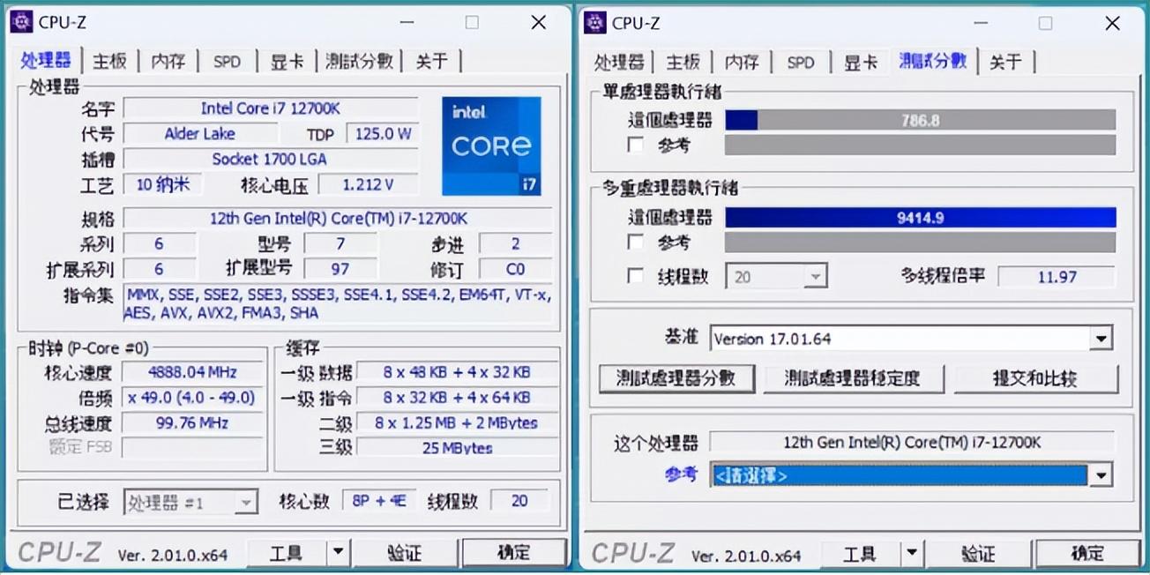Click the multi-thread score bar showing 9414.9
Viewport: 1150px width, 575px height.
pyautogui.click(x=920, y=216)
